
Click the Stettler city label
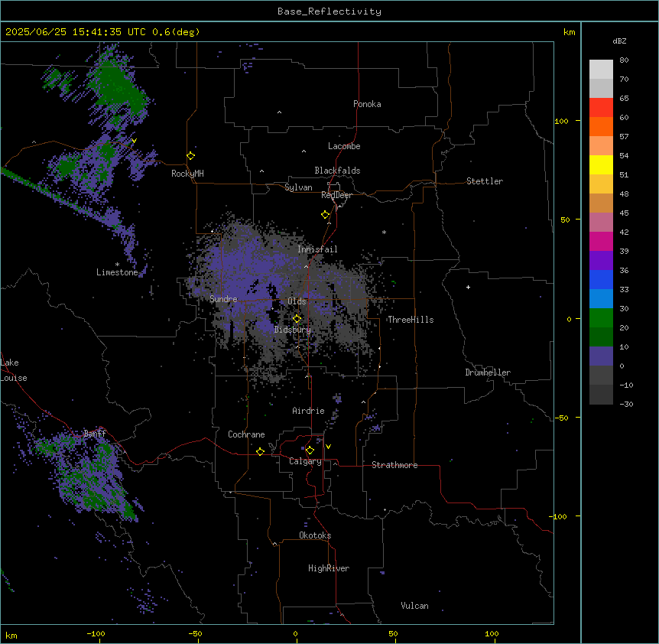pos(485,181)
